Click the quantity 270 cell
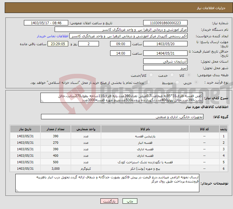The height and width of the screenshot is (209, 233). point(56,143)
